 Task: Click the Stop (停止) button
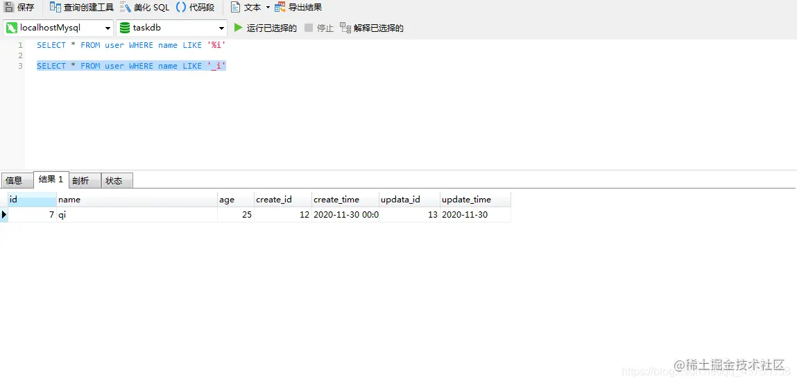[x=319, y=28]
